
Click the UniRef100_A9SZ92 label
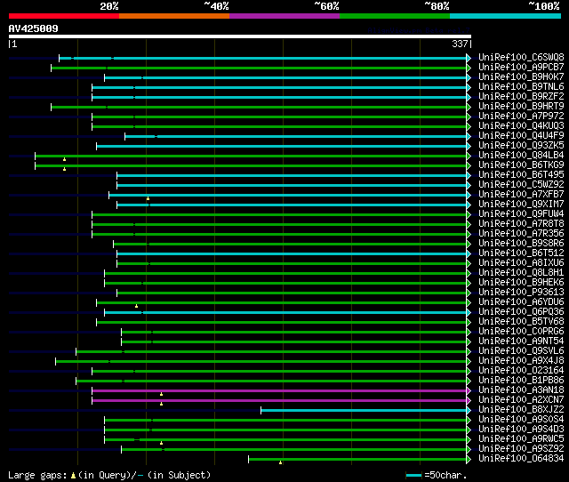coord(521,449)
